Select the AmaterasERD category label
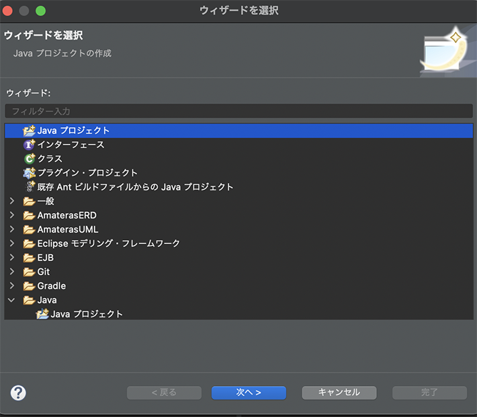477x417 pixels. coord(67,215)
